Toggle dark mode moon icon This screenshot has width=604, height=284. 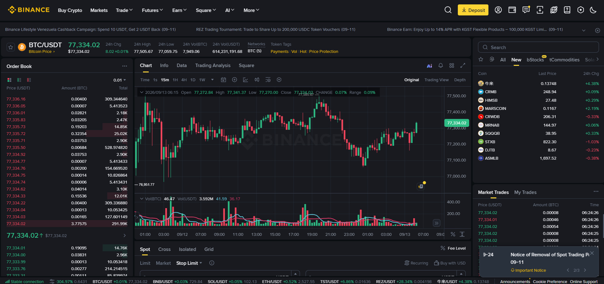[x=593, y=10]
